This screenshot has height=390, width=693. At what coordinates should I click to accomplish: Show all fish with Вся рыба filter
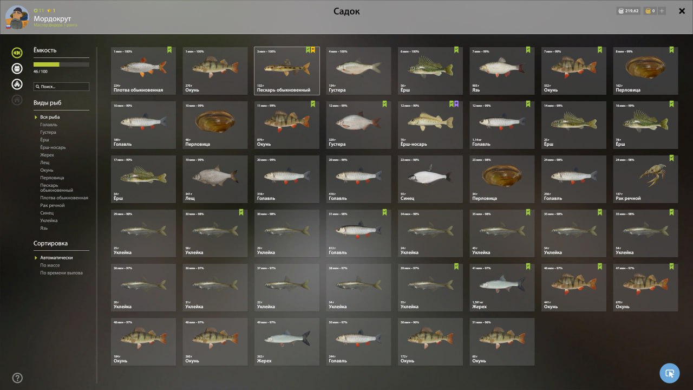(x=50, y=117)
